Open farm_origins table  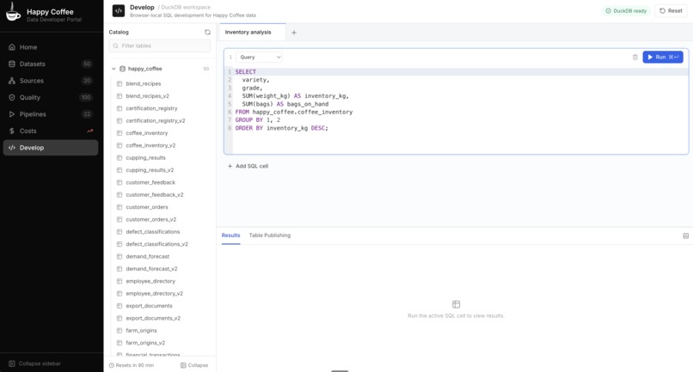coord(141,331)
